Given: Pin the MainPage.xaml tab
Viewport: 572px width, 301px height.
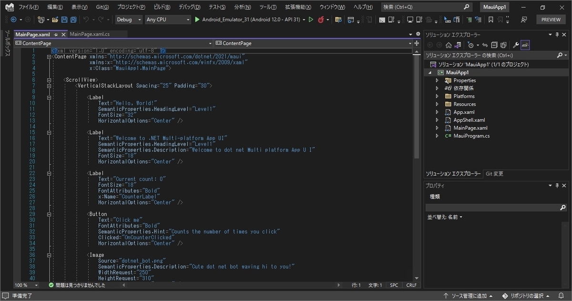Looking at the screenshot, I should [x=56, y=35].
